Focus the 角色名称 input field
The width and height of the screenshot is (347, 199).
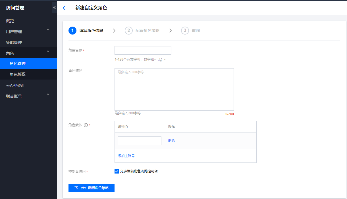pyautogui.click(x=143, y=50)
